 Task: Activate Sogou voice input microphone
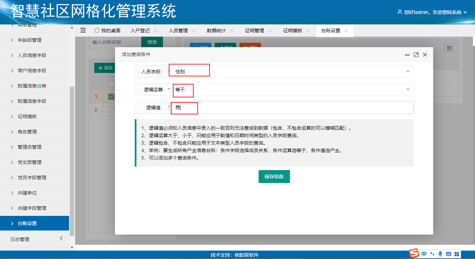440,254
